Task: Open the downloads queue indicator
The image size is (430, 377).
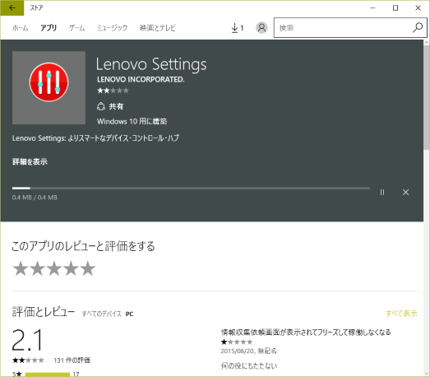Action: (238, 28)
